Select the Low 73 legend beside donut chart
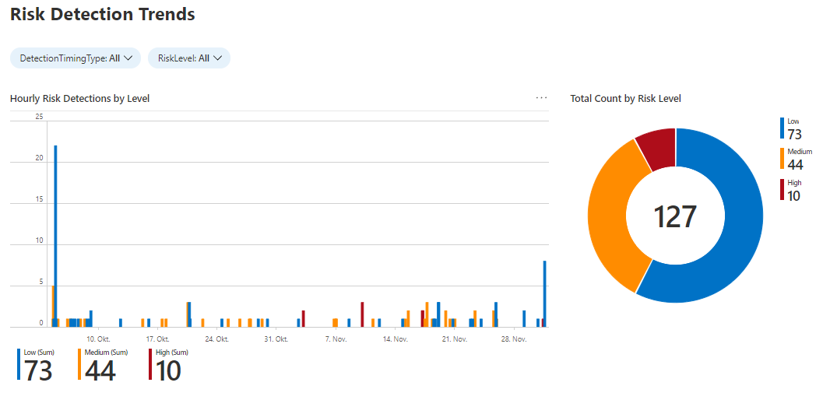 [x=791, y=128]
